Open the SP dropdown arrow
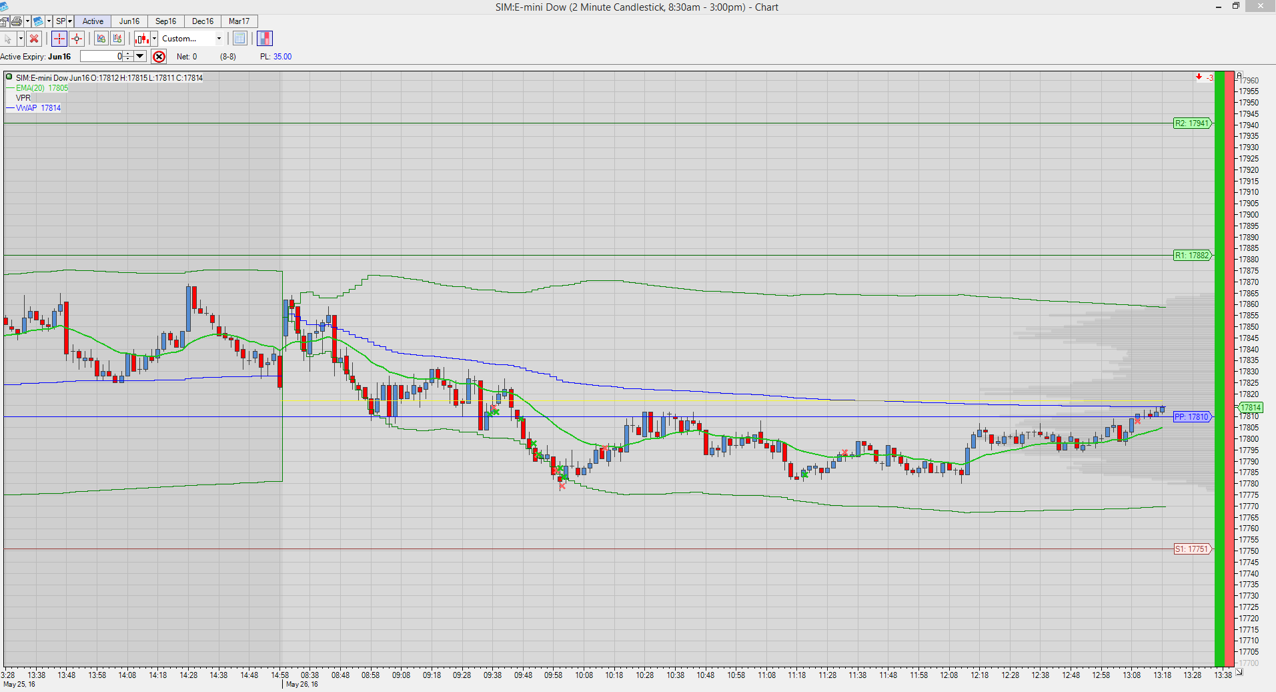Viewport: 1276px width, 692px height. click(70, 21)
